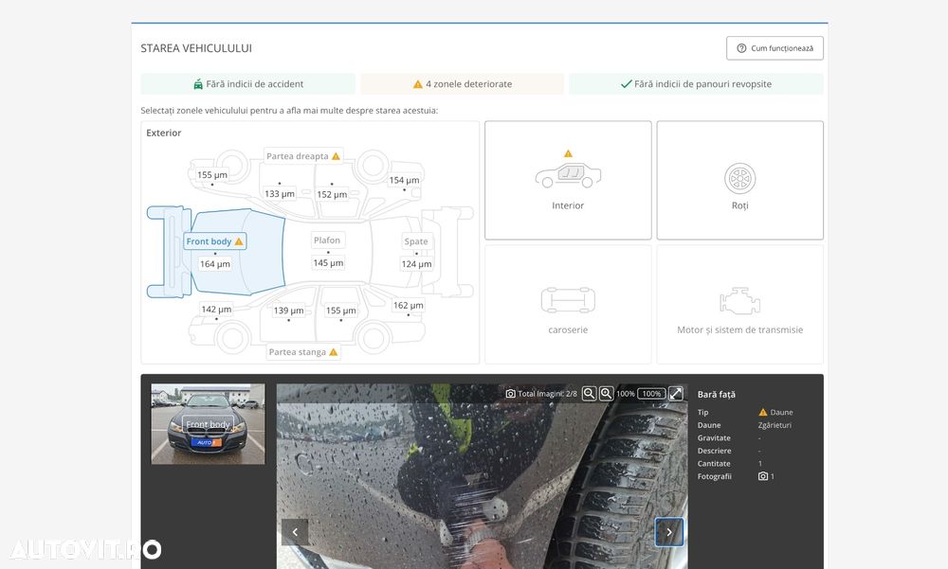
Task: Select the Front body zone label
Action: click(214, 241)
